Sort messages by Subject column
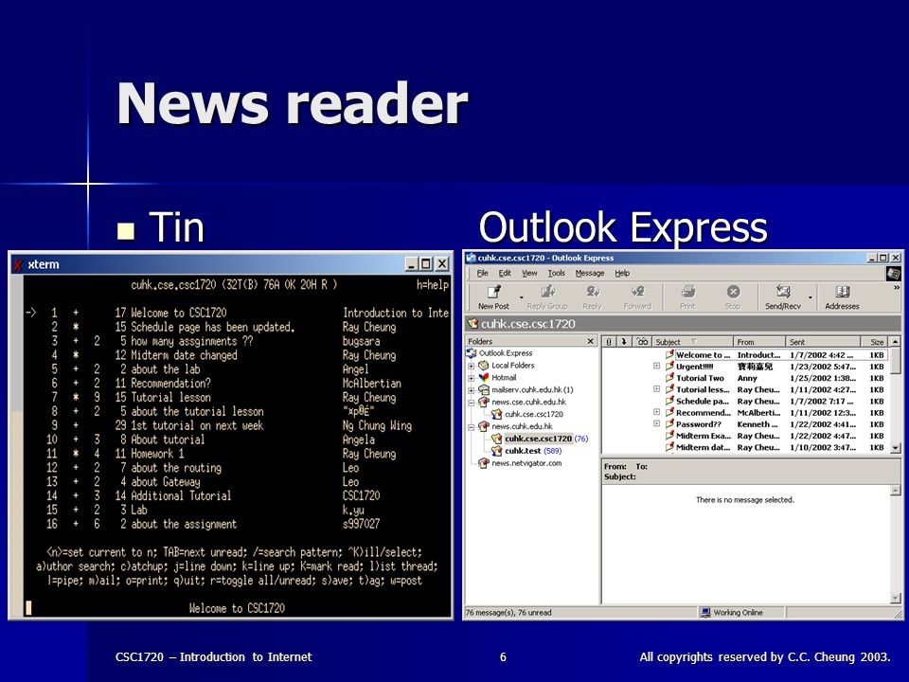The width and height of the screenshot is (909, 682). coord(693,342)
